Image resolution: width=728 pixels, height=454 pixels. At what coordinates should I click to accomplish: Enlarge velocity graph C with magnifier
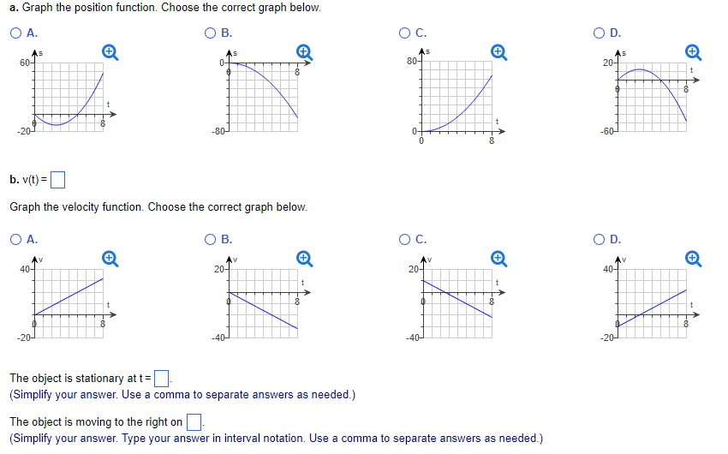pos(497,257)
